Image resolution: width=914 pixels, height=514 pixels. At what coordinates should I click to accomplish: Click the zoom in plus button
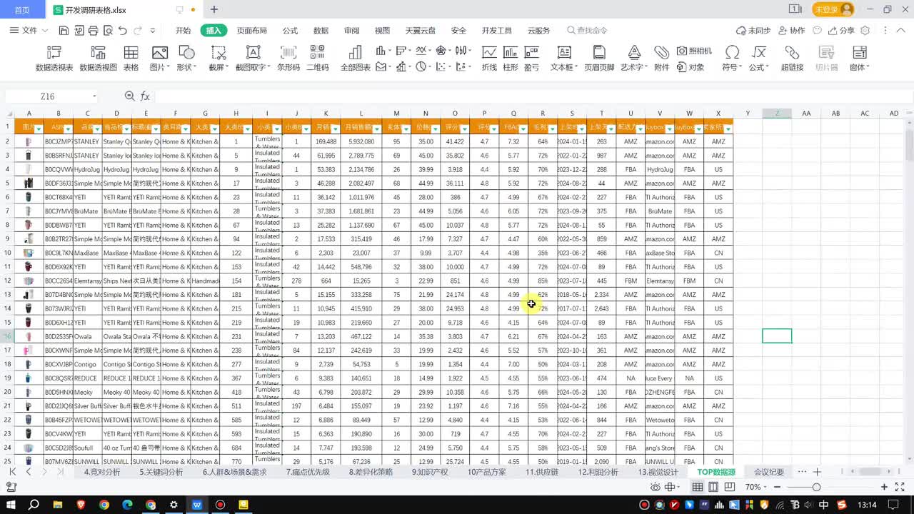[x=884, y=487]
